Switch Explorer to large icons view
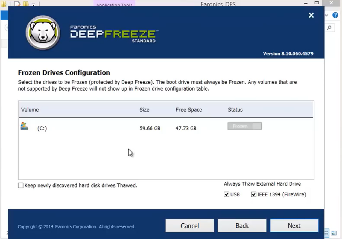This screenshot has width=342, height=239. tap(334, 233)
